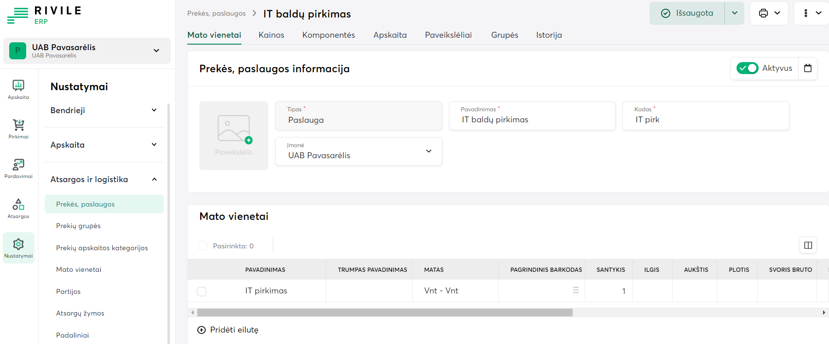Open the Apskaita sidebar module
Viewport: 829px width, 344px height.
[18, 90]
